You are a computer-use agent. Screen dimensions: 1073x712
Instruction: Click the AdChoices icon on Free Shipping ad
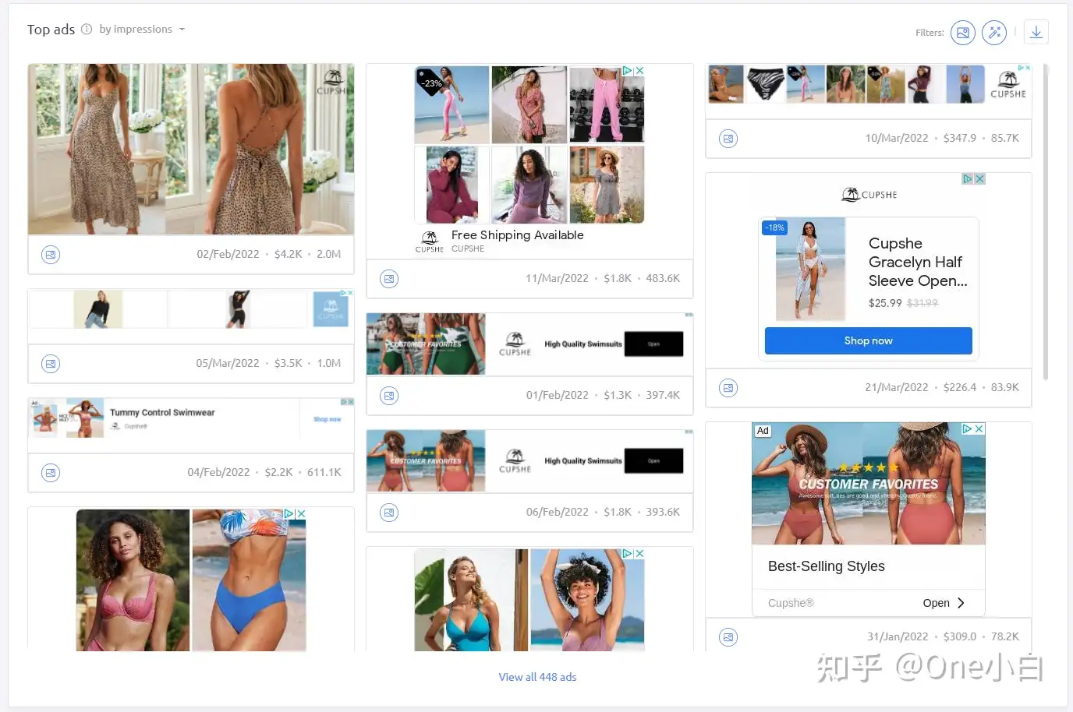click(627, 71)
